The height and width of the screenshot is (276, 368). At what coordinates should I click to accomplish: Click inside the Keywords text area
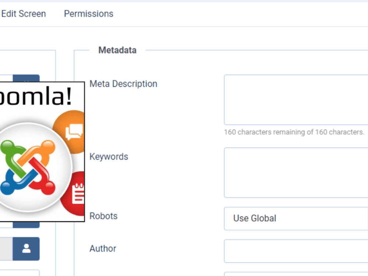click(x=296, y=173)
